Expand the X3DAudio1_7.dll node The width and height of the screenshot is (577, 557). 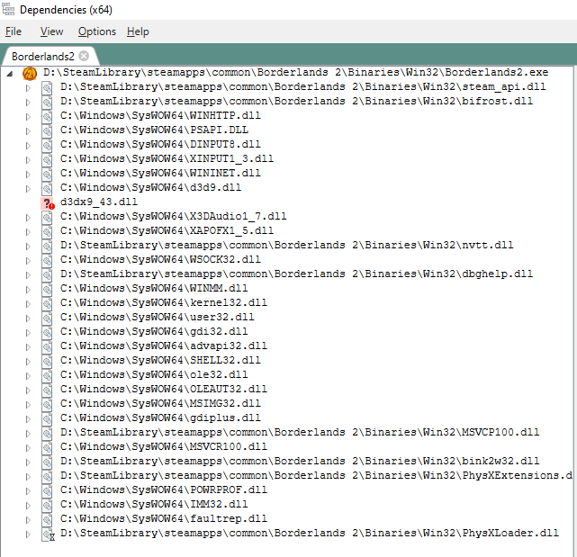coord(28,218)
